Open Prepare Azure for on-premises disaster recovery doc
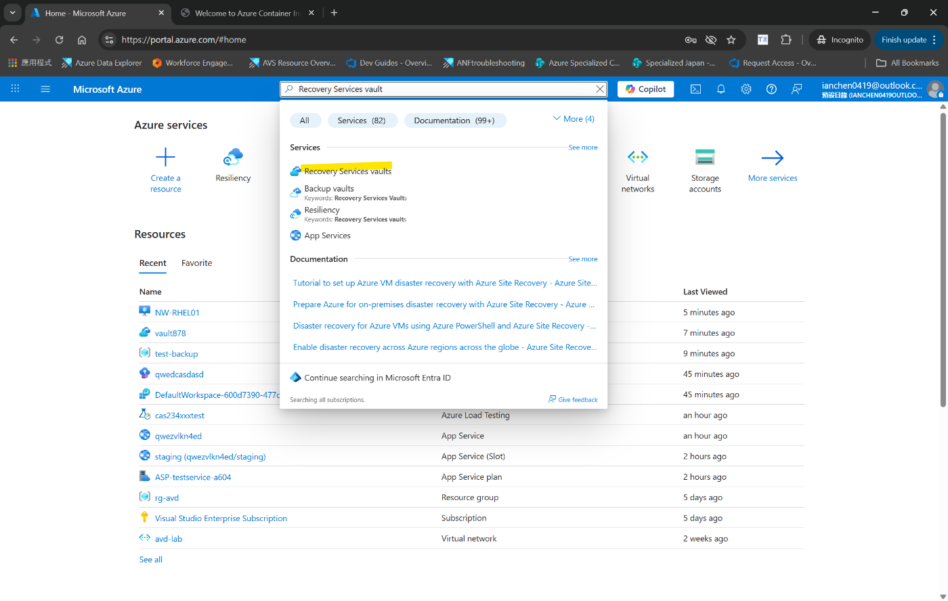 (x=444, y=305)
